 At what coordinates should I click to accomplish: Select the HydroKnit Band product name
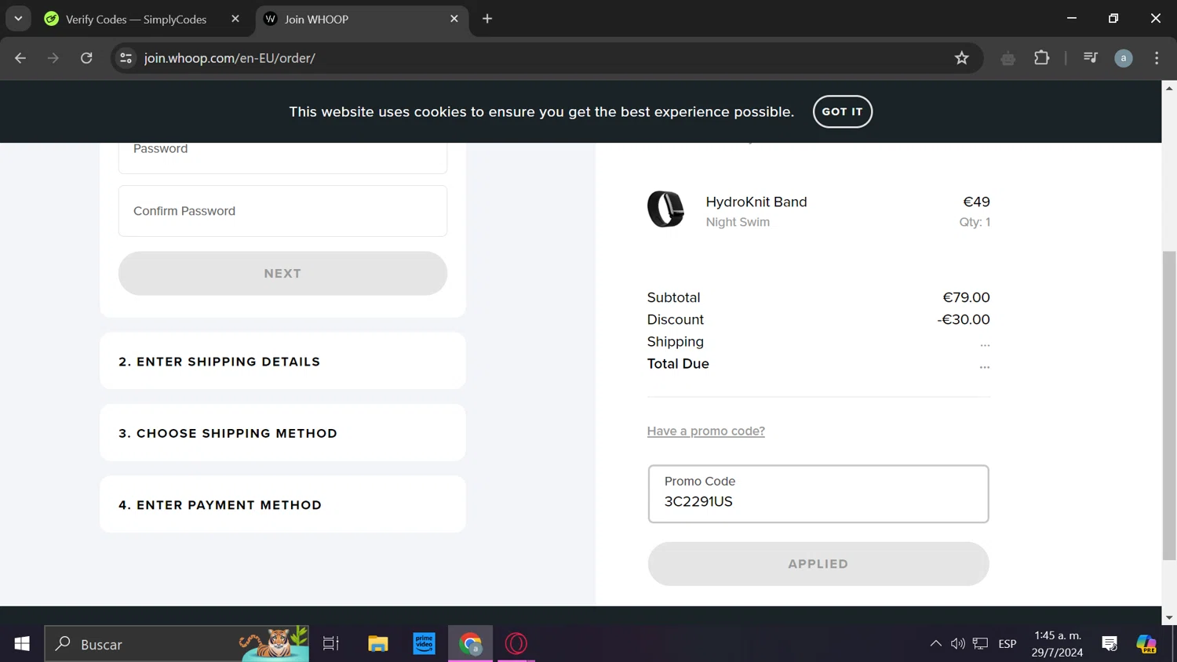point(756,202)
